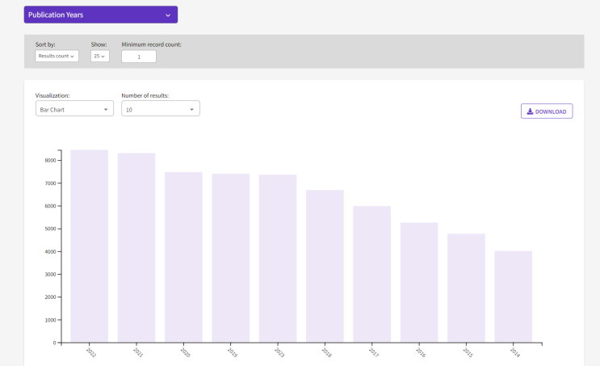The image size is (600, 366).
Task: Click the 0 y-axis label
Action: coord(54,343)
